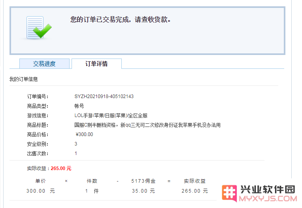The height and width of the screenshot is (208, 302).
Task: Click the unit price 300.00 元 value
Action: point(41,191)
